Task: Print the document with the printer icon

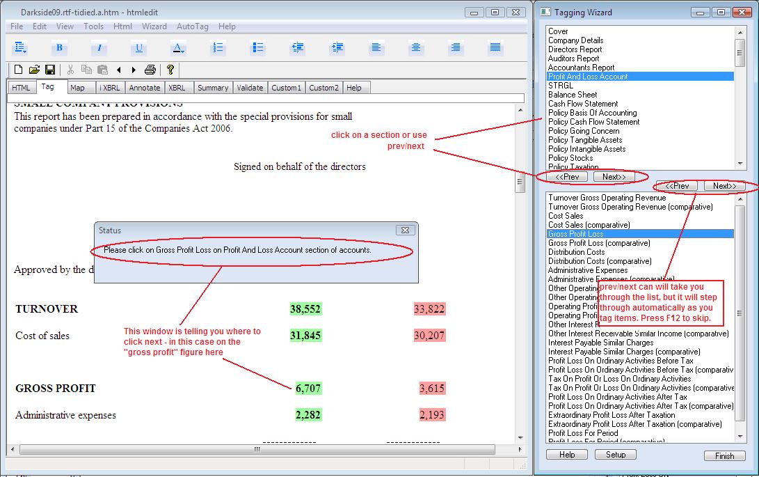Action: (x=150, y=70)
